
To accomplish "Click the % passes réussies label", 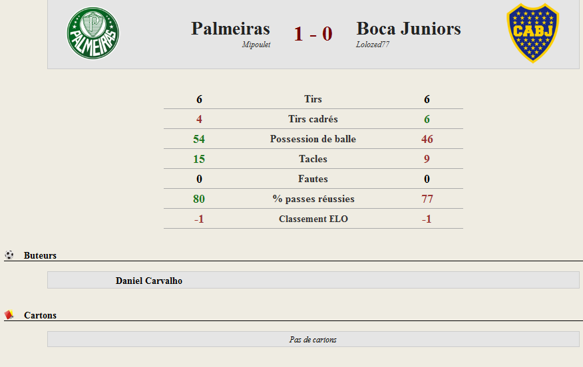I will point(313,199).
